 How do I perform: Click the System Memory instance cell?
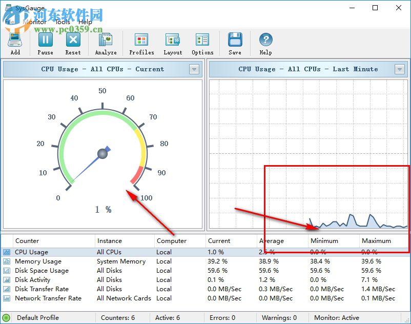pos(121,261)
